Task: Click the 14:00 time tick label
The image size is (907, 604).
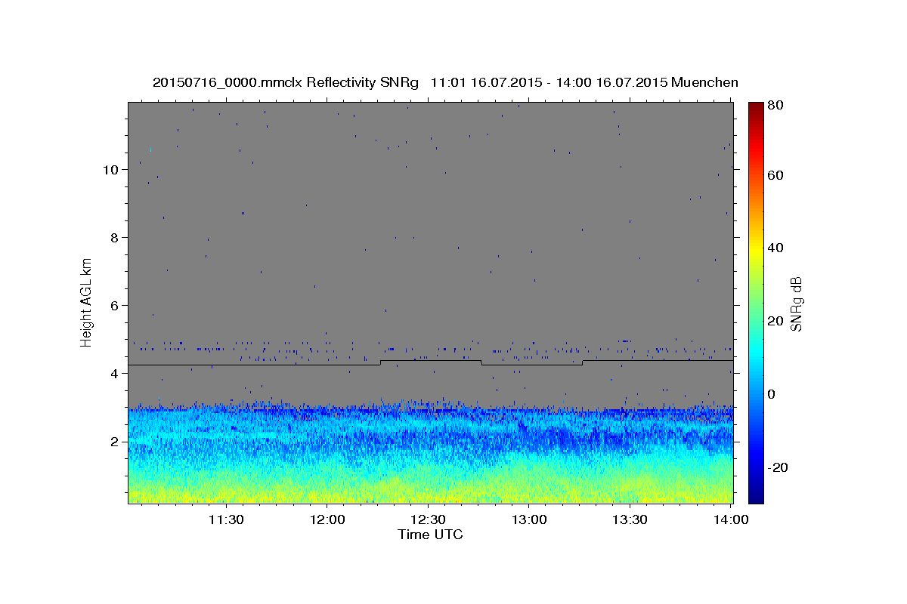Action: click(731, 519)
